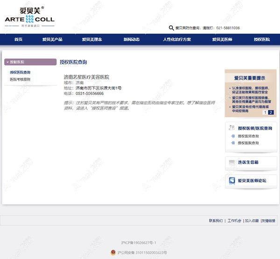The width and height of the screenshot is (280, 259).
Task: Click hospital name 济南艺星医疗美容医院
Action: click(86, 77)
